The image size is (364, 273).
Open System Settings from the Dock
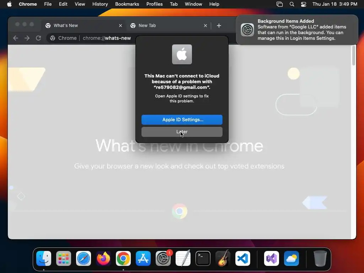click(x=163, y=258)
